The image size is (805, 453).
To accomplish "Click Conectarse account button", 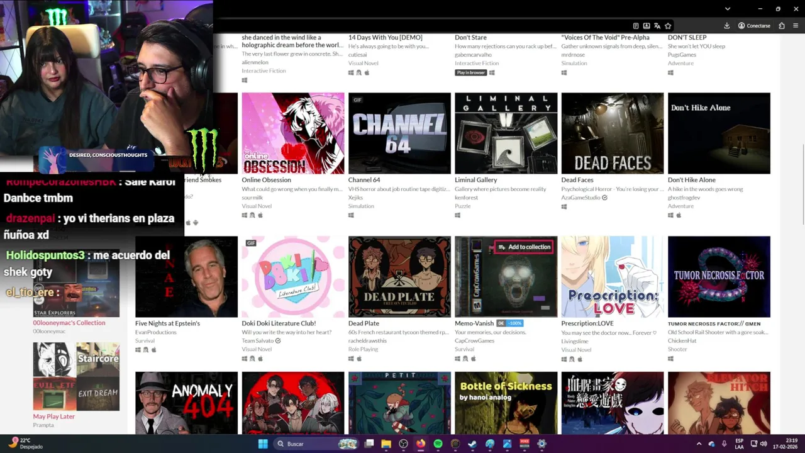I will (754, 26).
